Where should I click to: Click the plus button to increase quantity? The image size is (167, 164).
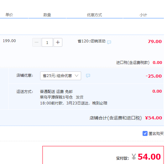pyautogui.click(x=58, y=42)
